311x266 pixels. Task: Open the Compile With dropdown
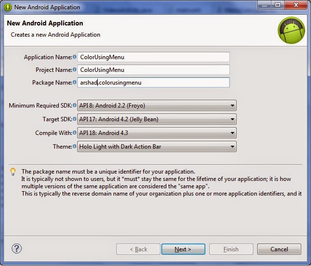click(x=156, y=133)
